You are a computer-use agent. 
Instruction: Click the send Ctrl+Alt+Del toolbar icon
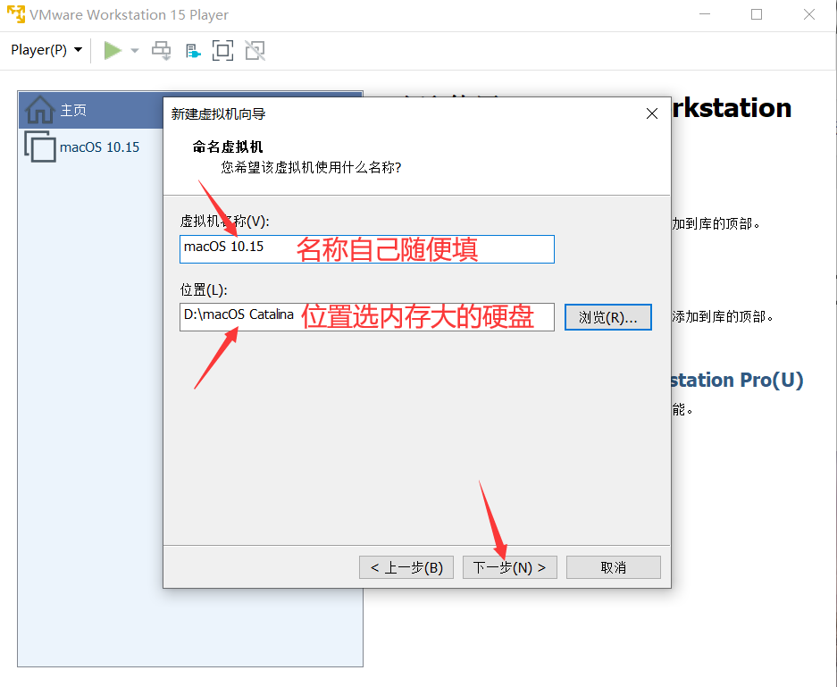(x=161, y=51)
